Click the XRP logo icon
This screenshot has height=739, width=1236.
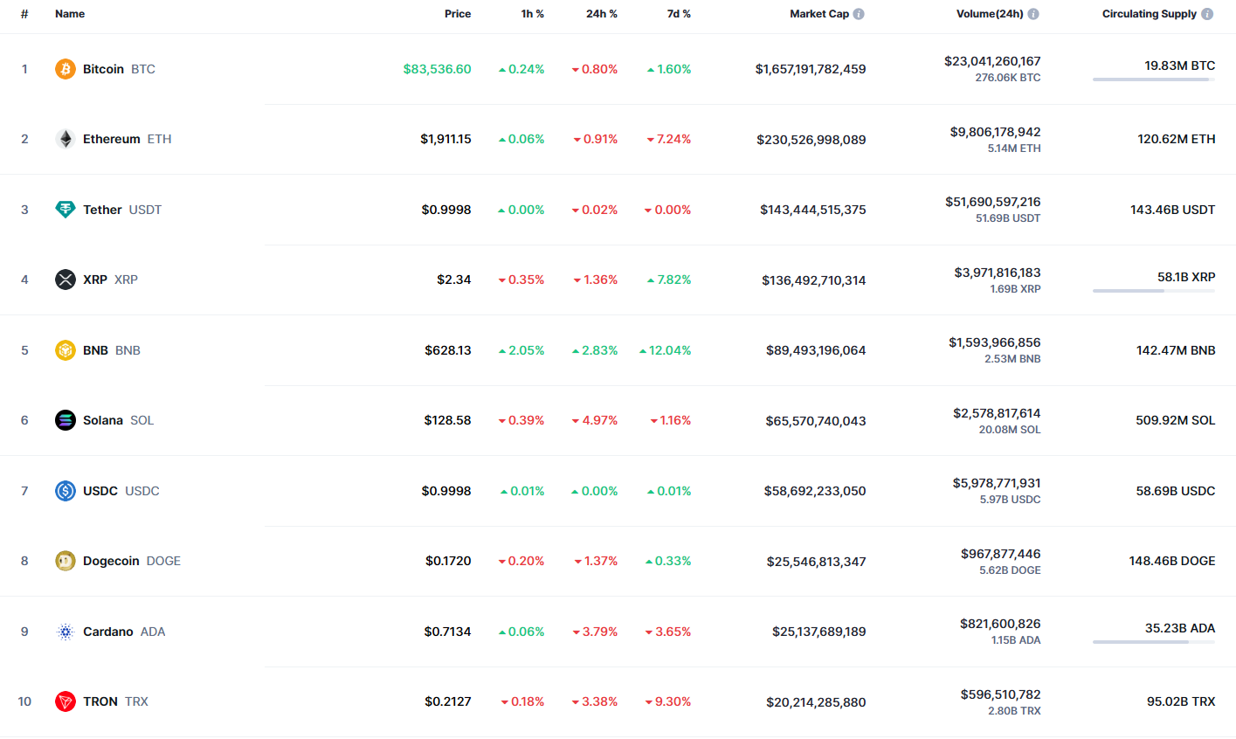pyautogui.click(x=66, y=280)
